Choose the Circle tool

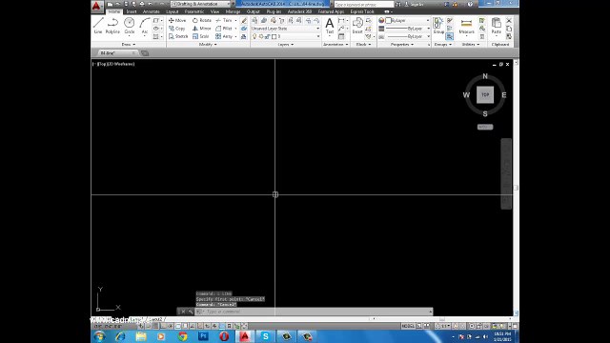130,26
